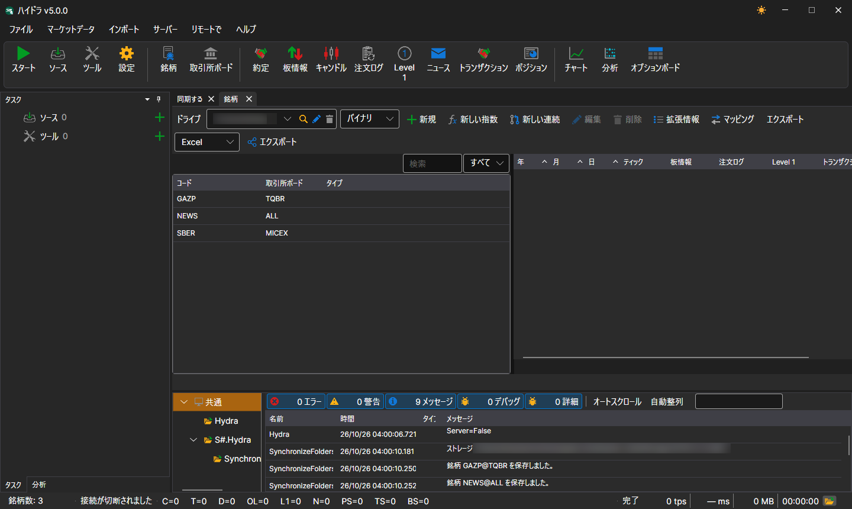Image resolution: width=852 pixels, height=509 pixels.
Task: Open the Market Data menu
Action: point(71,29)
